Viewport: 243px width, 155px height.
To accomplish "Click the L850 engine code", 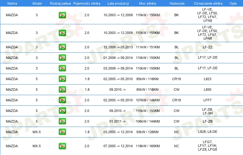I will tap(208, 90).
